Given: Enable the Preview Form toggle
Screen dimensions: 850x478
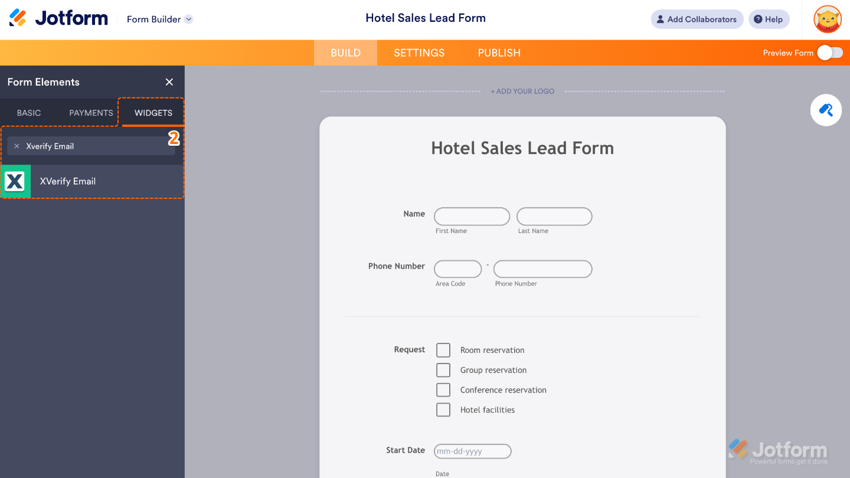Looking at the screenshot, I should click(x=832, y=53).
